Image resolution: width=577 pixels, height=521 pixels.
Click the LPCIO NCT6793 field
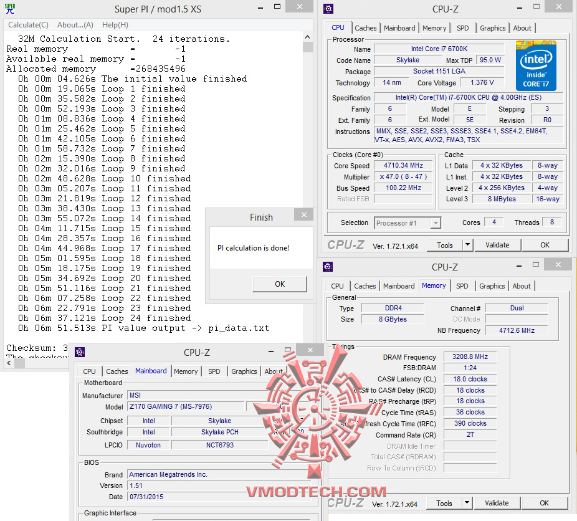click(x=220, y=445)
